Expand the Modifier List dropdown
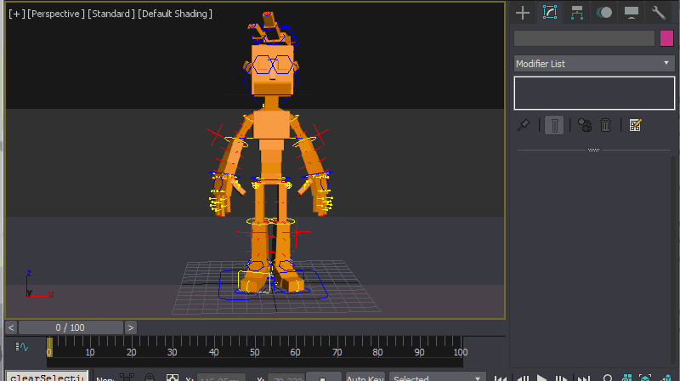 tap(593, 64)
